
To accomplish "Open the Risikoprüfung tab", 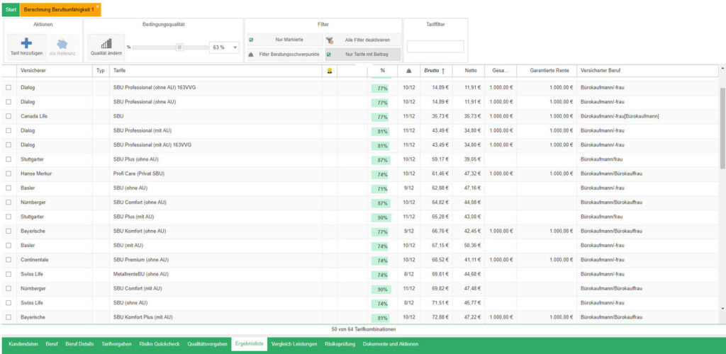I will (340, 344).
